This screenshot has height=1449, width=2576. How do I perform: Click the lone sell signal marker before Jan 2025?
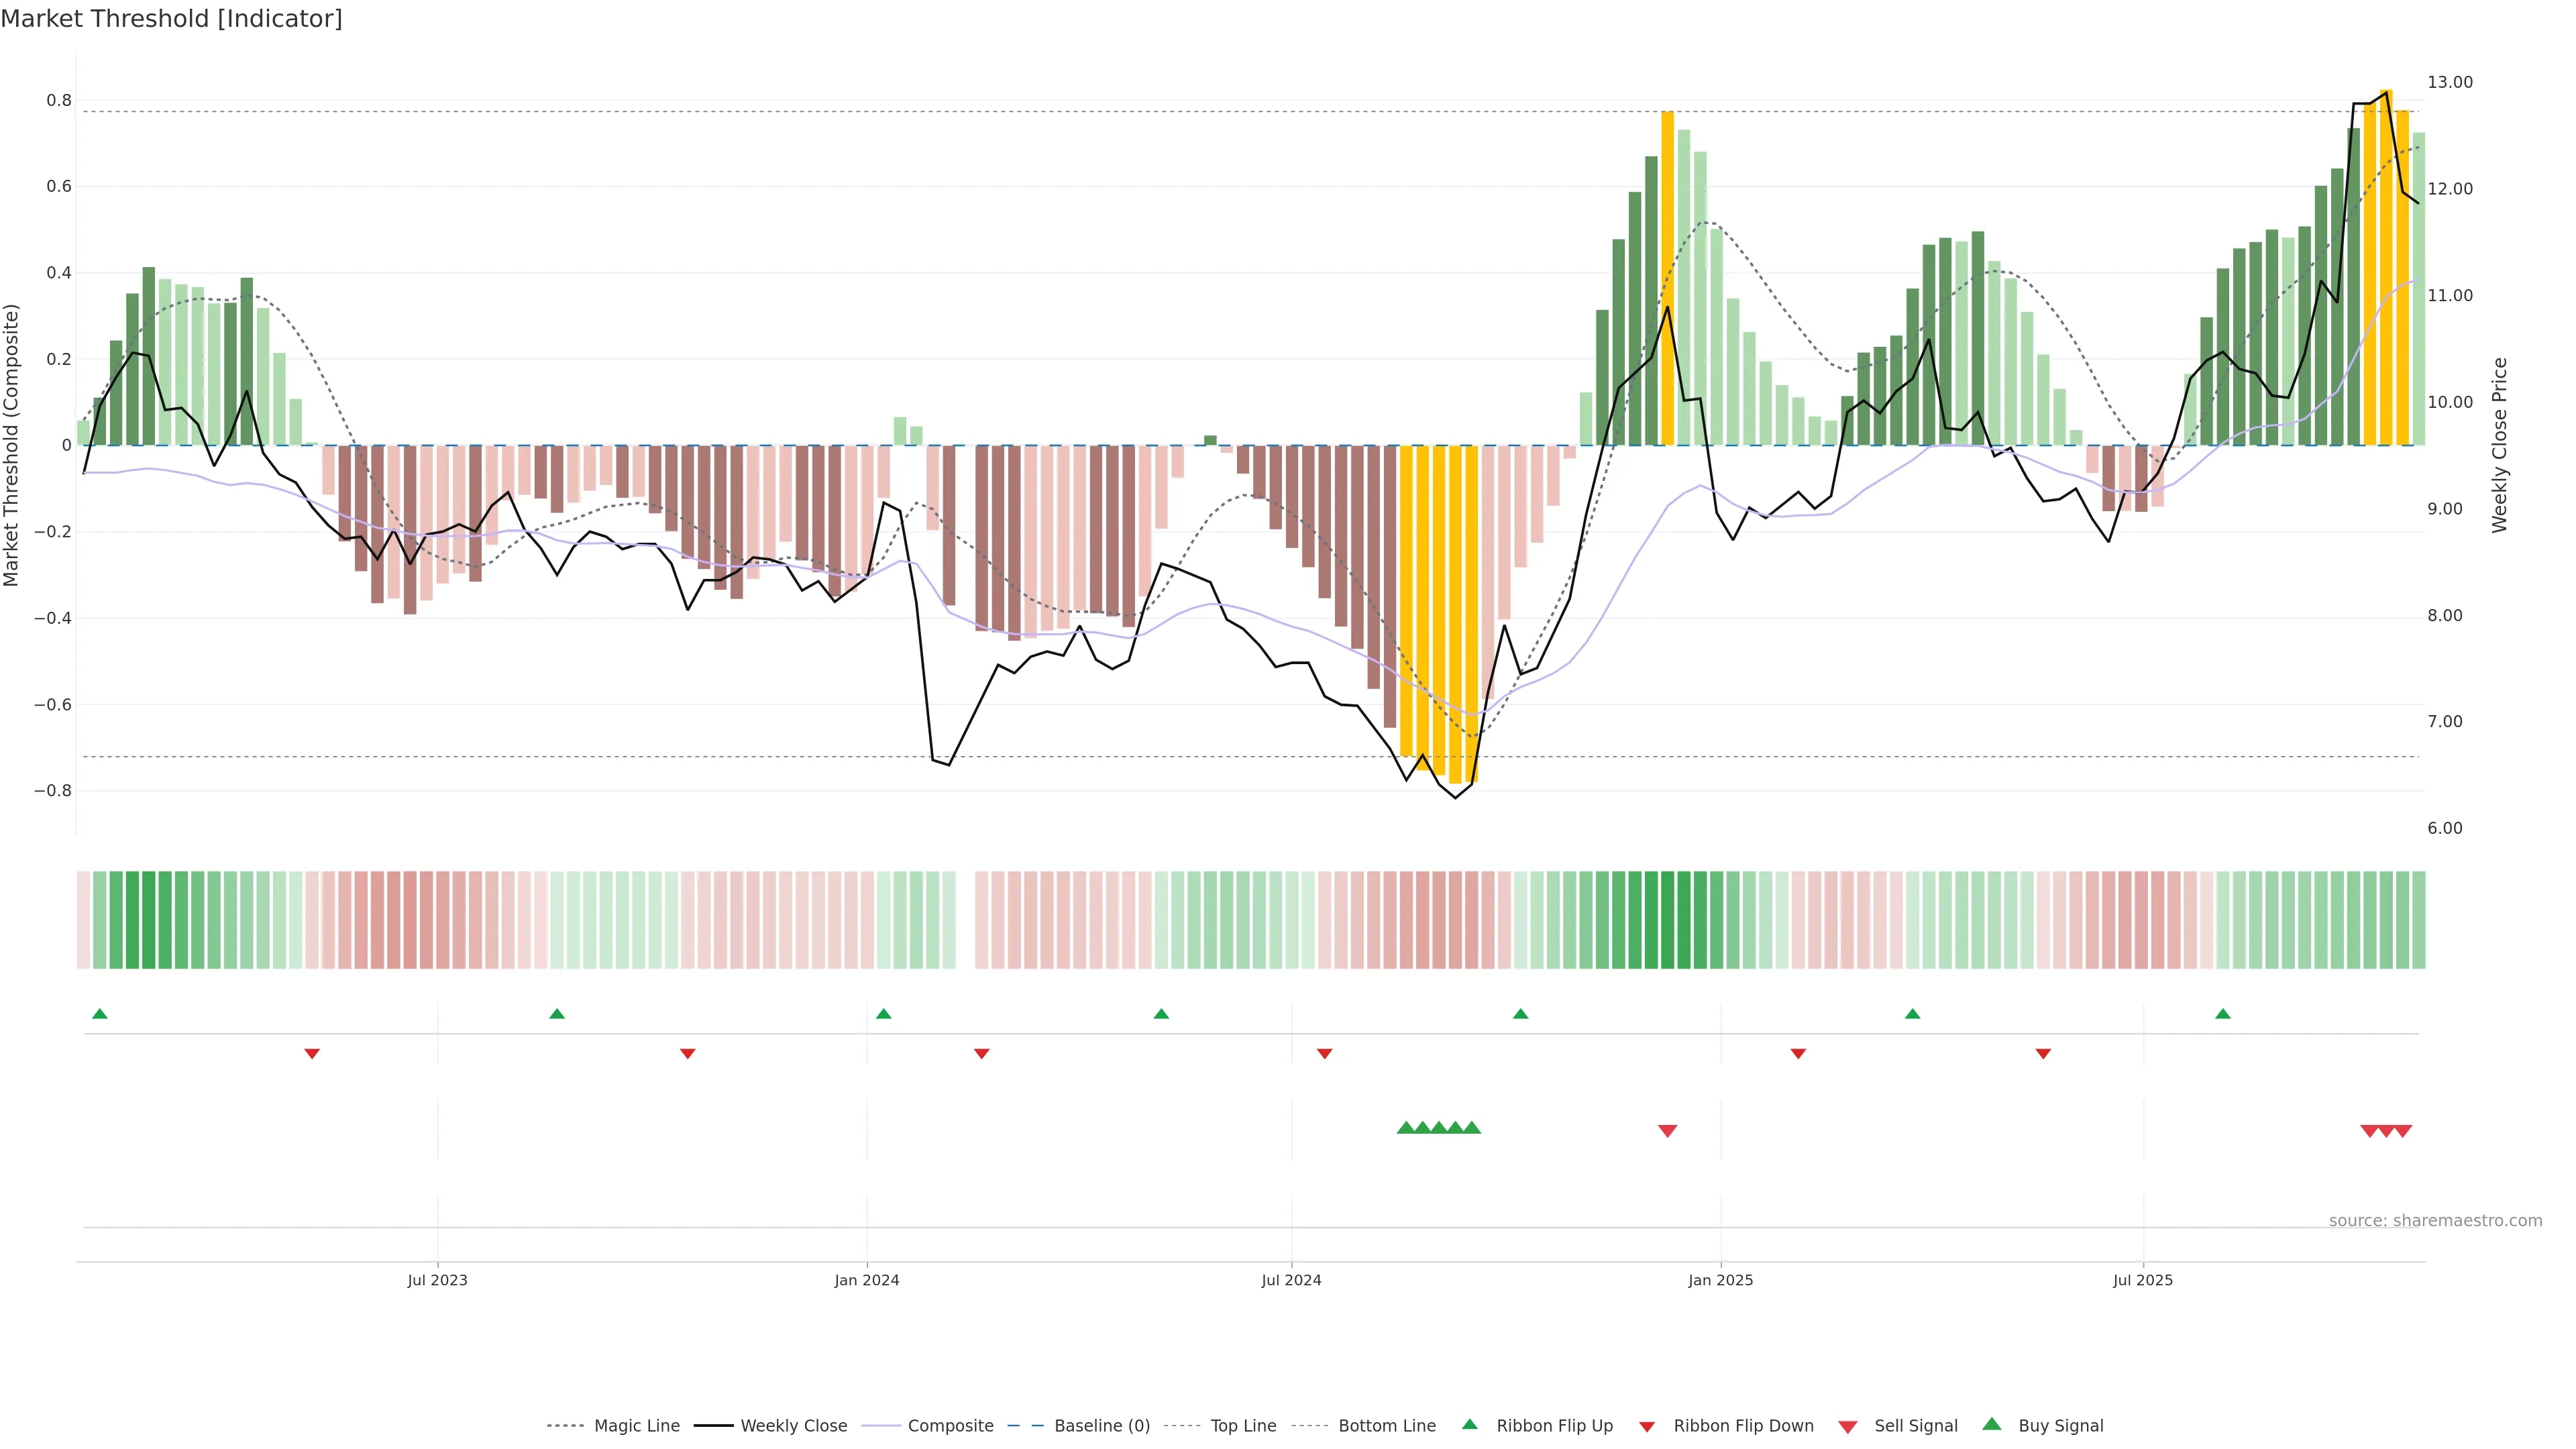point(1667,1131)
